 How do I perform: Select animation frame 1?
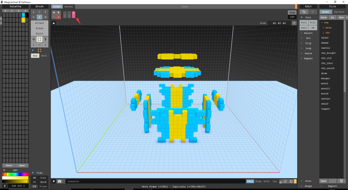coord(69,15)
